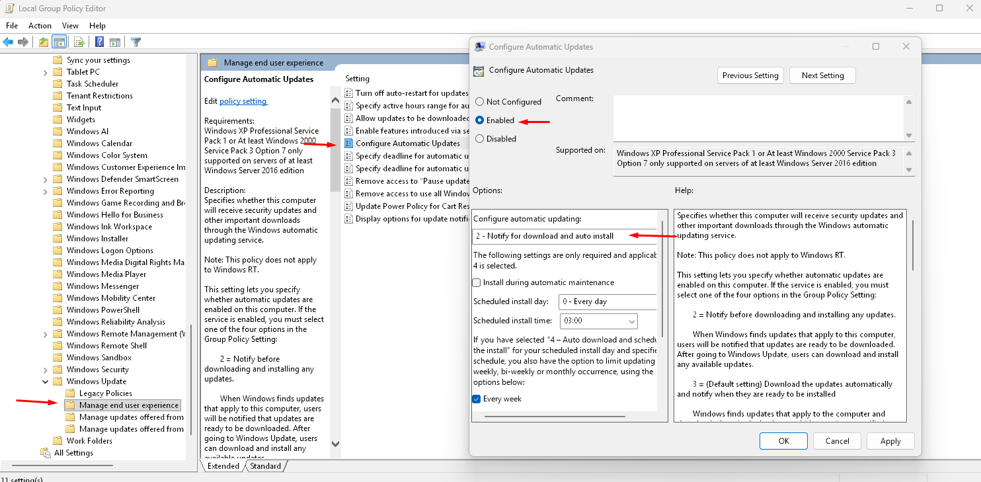Click the blue Back arrow in toolbar
Image resolution: width=981 pixels, height=482 pixels.
point(8,42)
